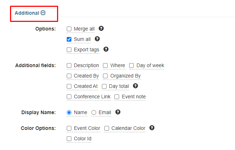
Task: Enable Event Color option
Action: [x=69, y=128]
